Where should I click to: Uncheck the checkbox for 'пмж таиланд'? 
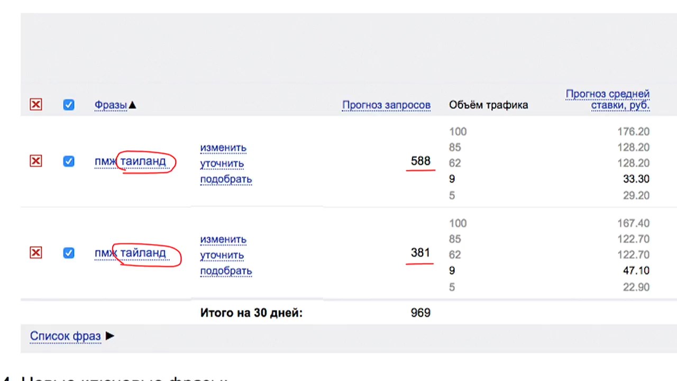69,161
